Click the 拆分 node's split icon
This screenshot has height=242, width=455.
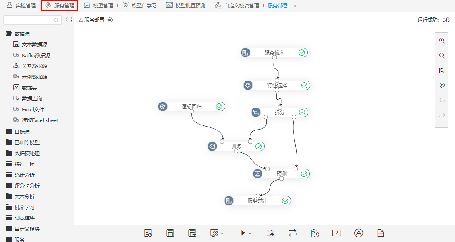click(256, 112)
